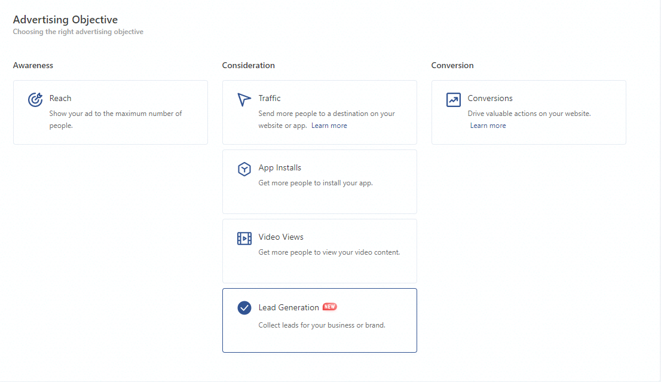This screenshot has height=382, width=661.
Task: Open Learn more link under Conversions
Action: tap(488, 126)
